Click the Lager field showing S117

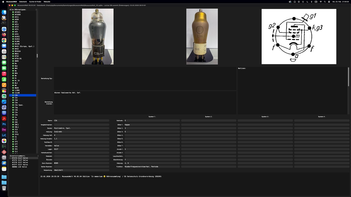point(81,149)
